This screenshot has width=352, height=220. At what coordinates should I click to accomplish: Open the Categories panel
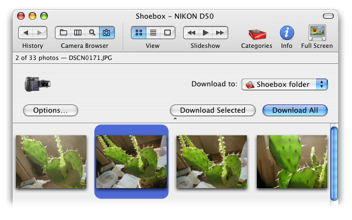click(256, 34)
